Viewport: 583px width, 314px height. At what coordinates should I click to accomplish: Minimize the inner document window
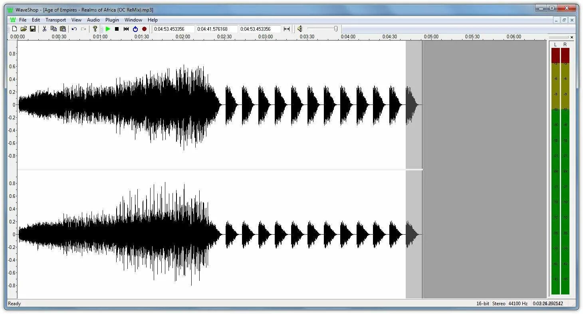[x=557, y=20]
